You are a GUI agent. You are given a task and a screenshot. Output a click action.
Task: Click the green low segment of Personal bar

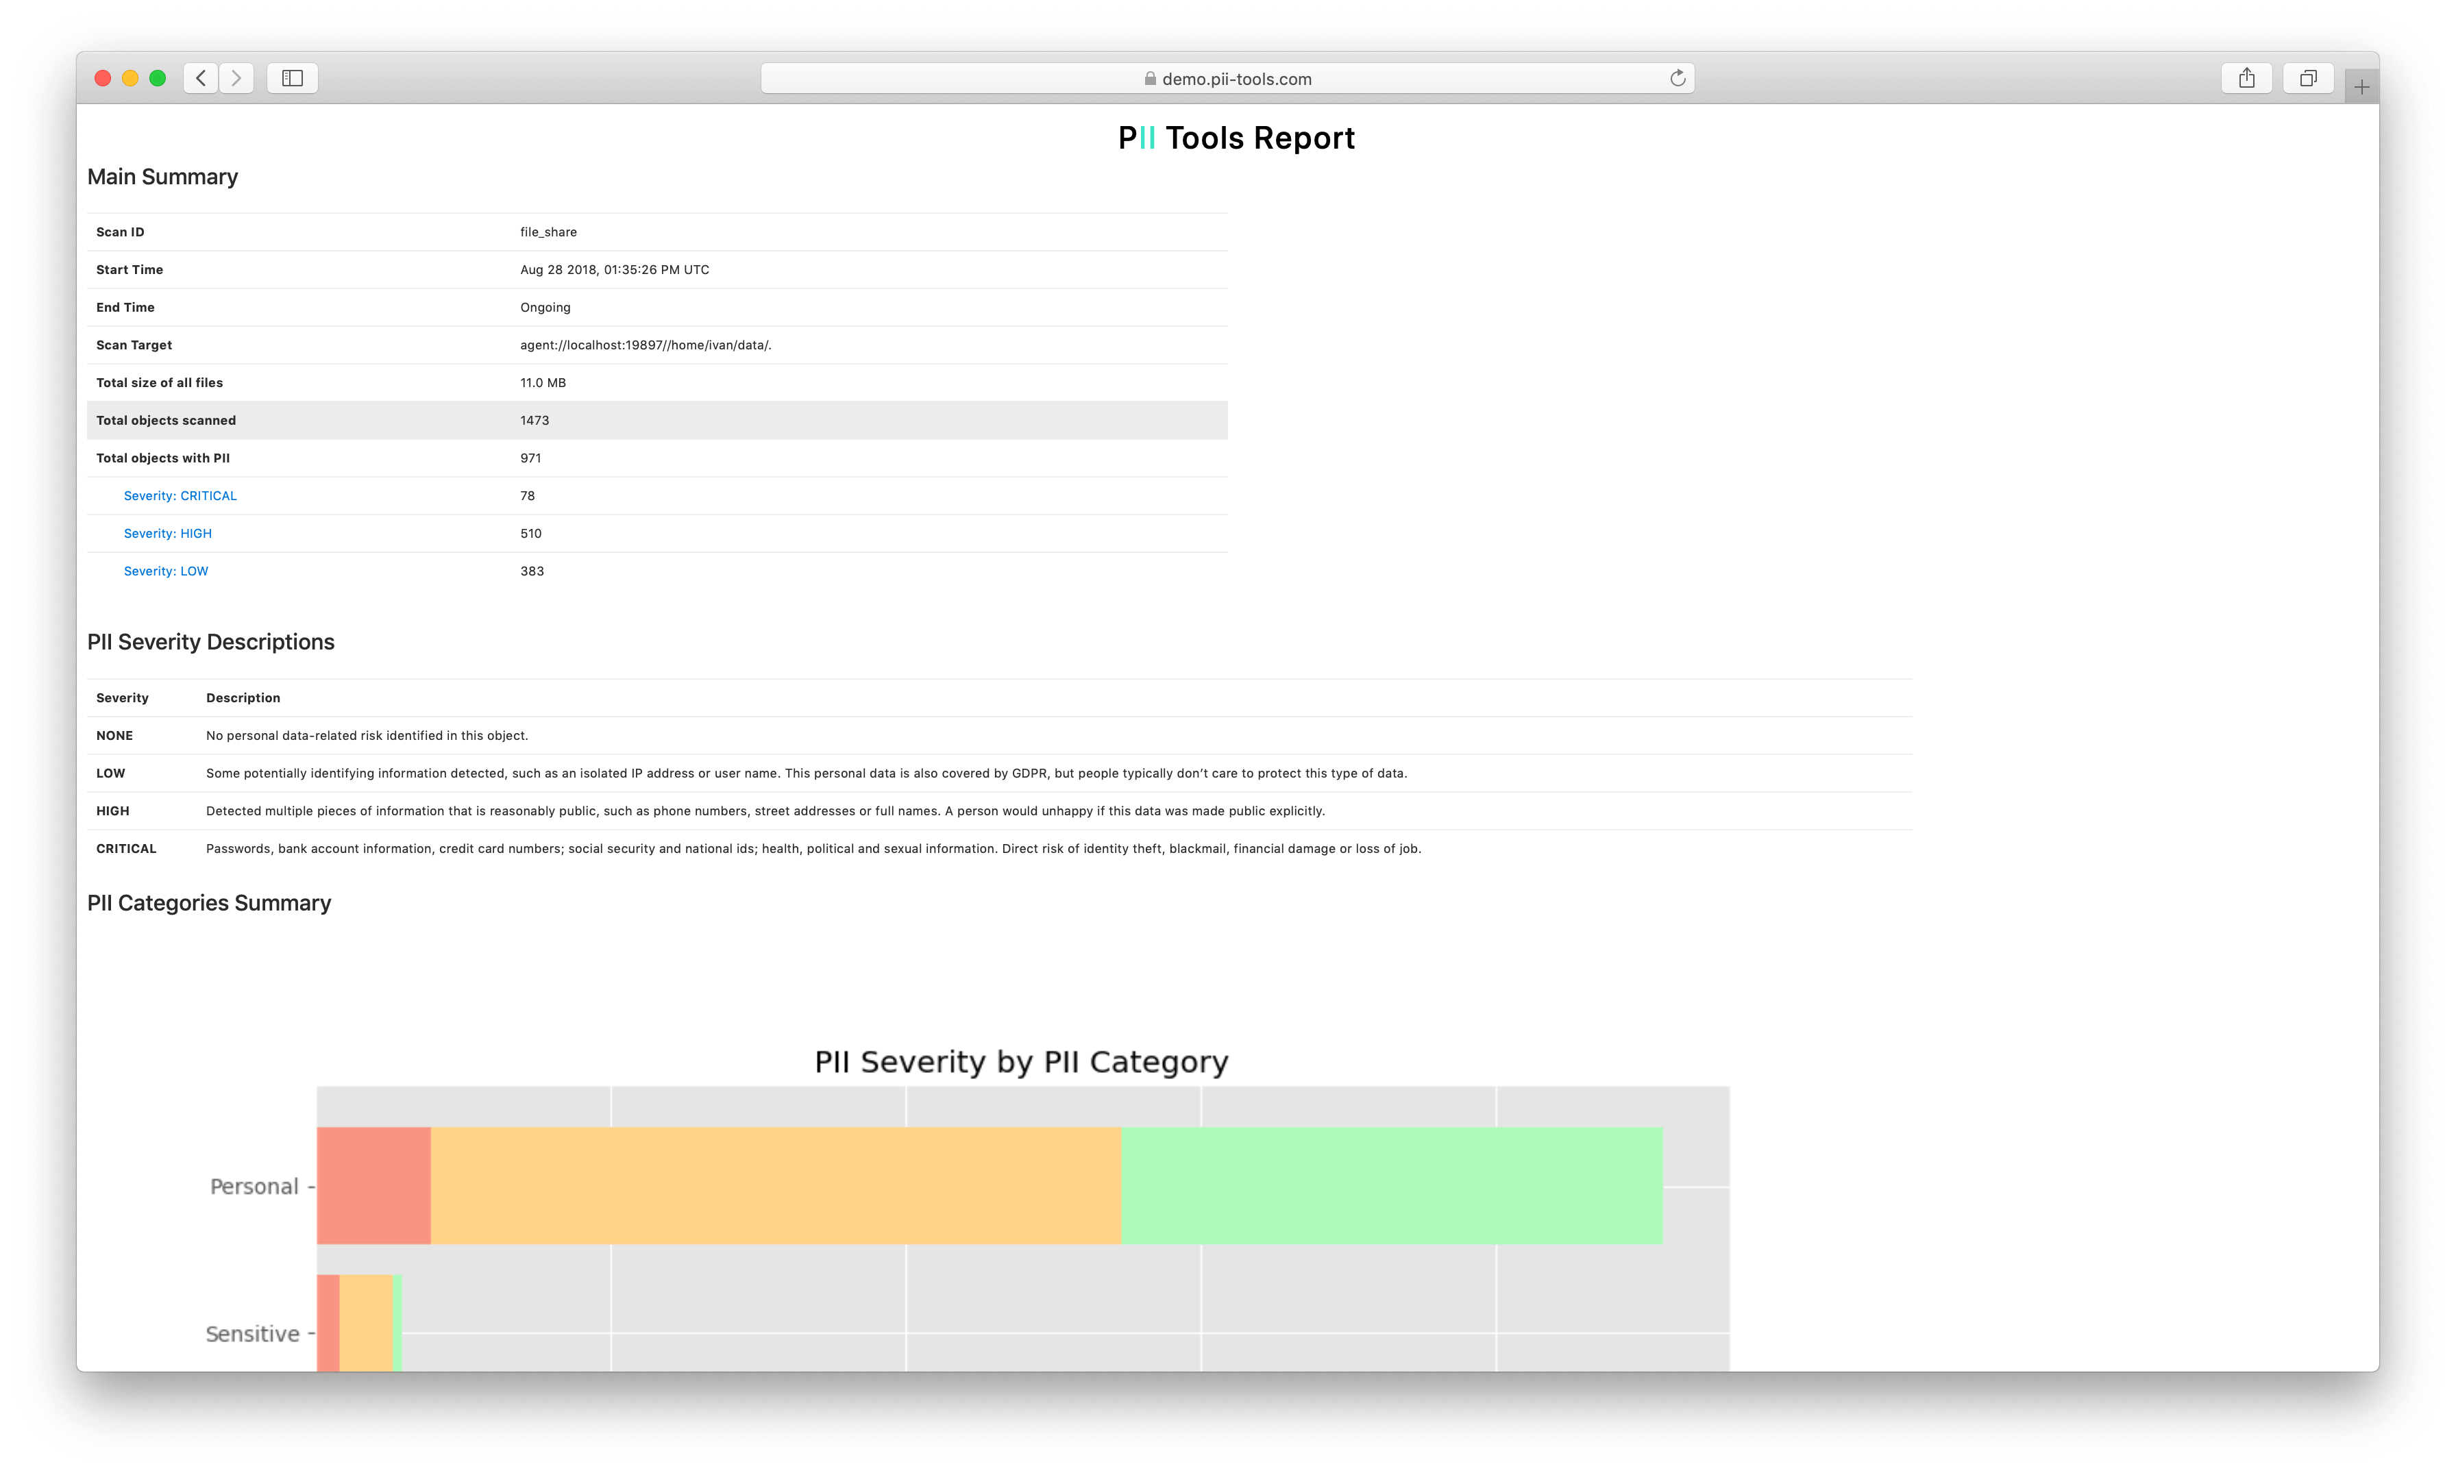[1392, 1185]
